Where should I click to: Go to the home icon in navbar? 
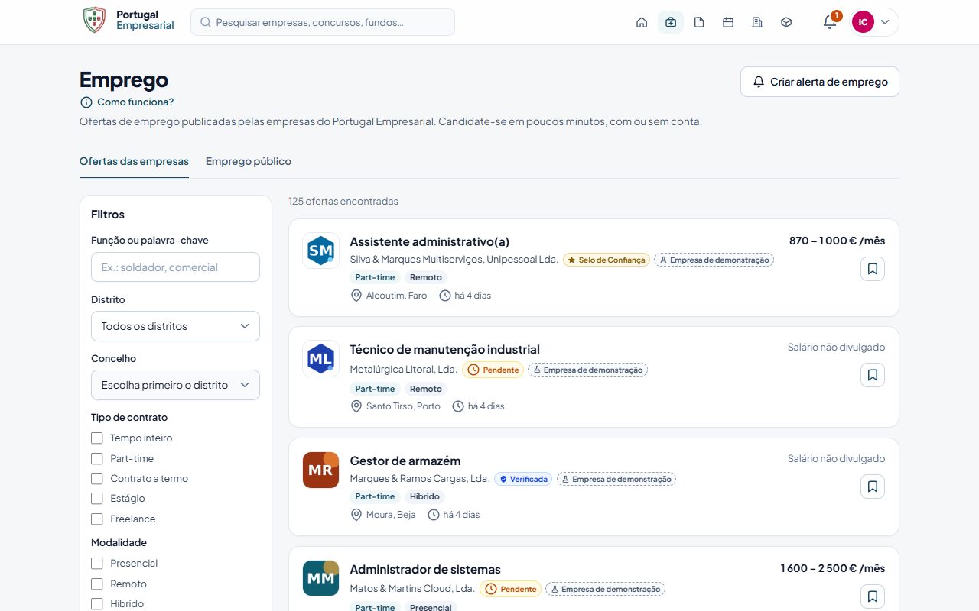coord(642,22)
